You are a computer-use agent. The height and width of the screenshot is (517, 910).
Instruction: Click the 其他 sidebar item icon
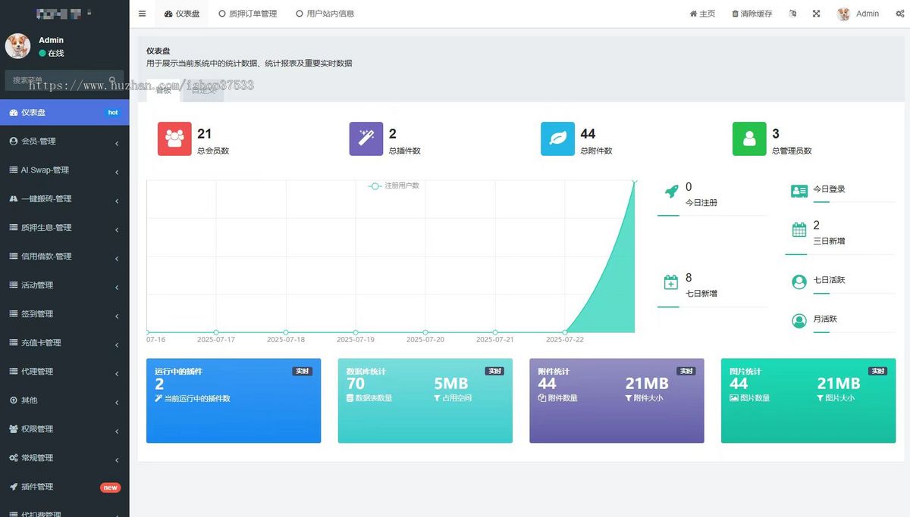[13, 400]
